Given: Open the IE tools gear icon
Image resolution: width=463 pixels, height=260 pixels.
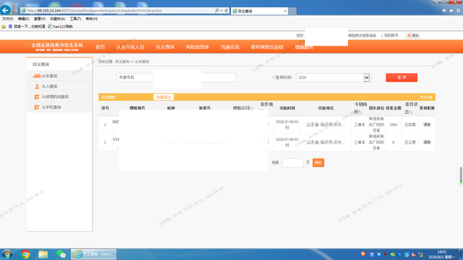Looking at the screenshot, I should coord(458,11).
